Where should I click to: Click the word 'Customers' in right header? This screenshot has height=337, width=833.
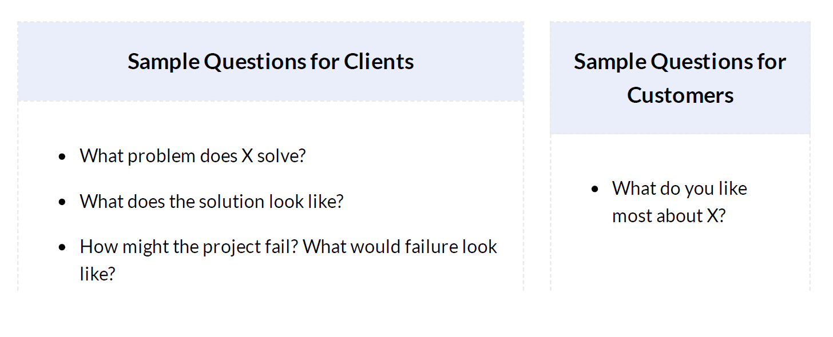(x=680, y=95)
